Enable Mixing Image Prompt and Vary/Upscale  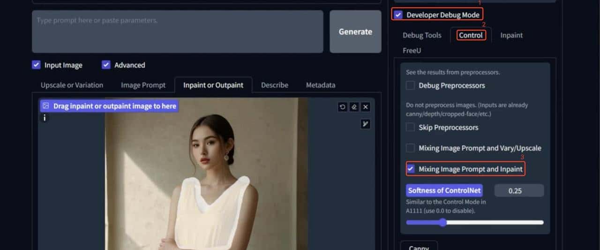[x=410, y=148]
